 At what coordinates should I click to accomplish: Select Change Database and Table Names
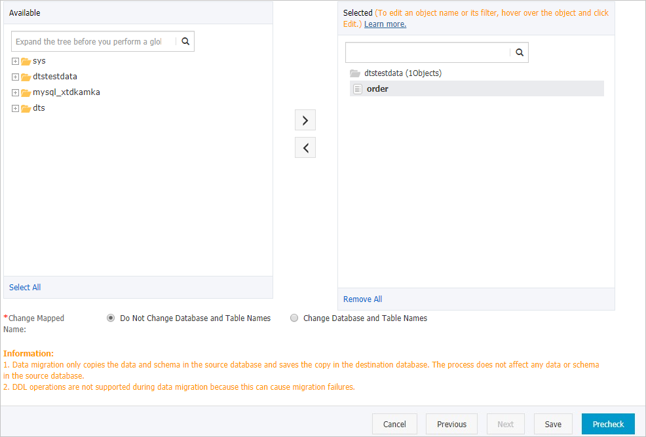click(x=294, y=318)
